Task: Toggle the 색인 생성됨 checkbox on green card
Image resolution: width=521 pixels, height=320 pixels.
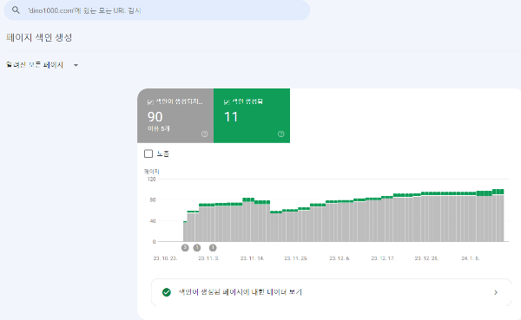Action: (x=227, y=102)
